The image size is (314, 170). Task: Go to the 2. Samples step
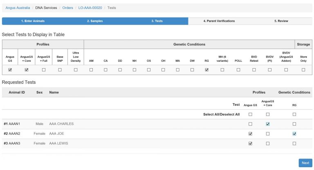pos(95,21)
